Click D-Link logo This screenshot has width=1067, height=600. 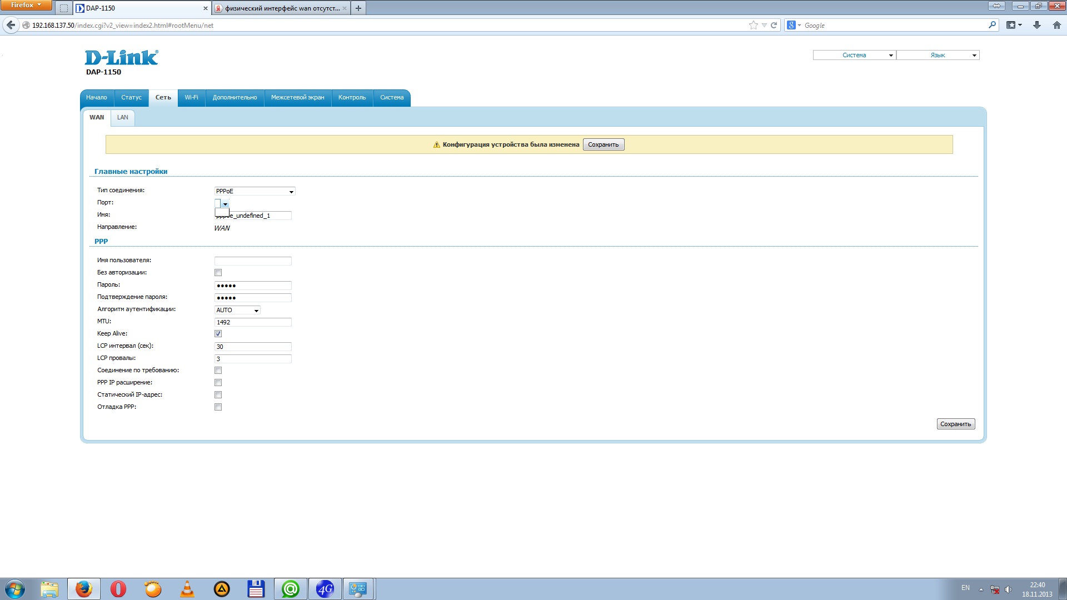click(x=121, y=57)
